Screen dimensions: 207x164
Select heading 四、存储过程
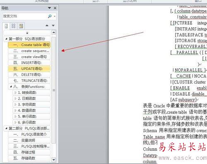pyautogui.click(x=29, y=152)
